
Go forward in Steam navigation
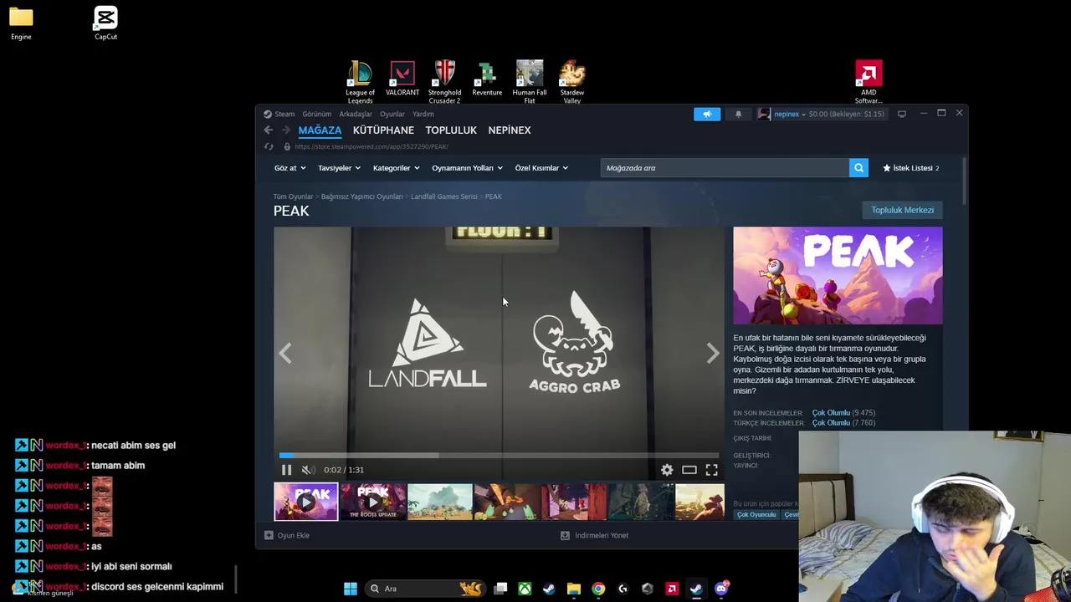(x=285, y=130)
